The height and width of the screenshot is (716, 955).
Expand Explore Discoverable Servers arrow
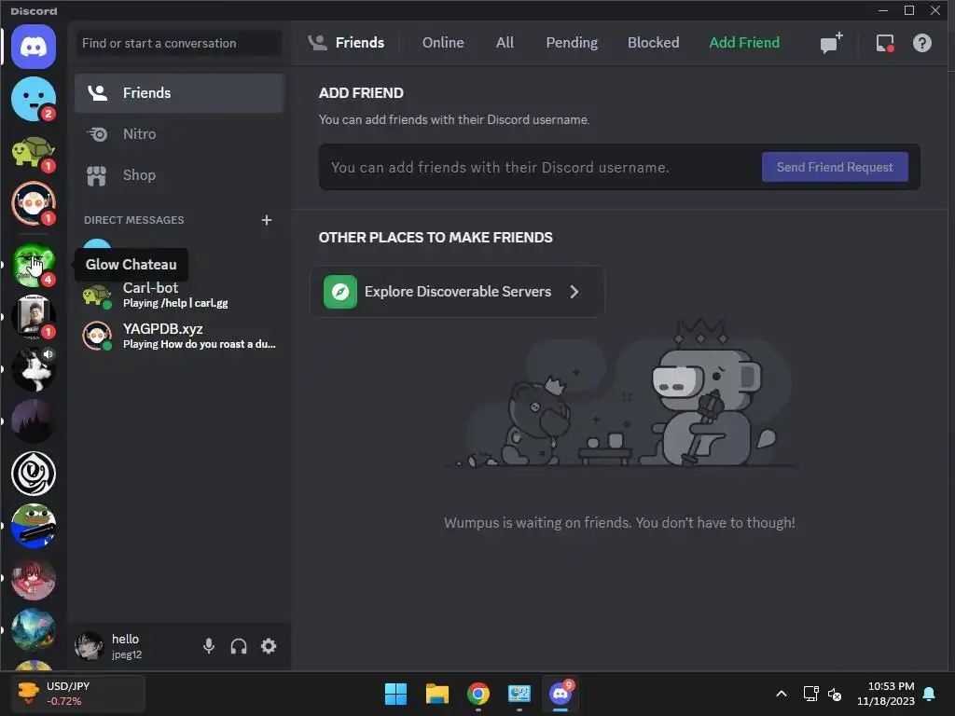tap(574, 292)
